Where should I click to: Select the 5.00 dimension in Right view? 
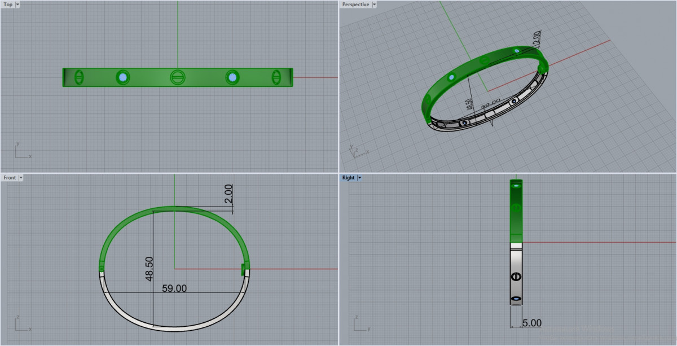tap(531, 323)
